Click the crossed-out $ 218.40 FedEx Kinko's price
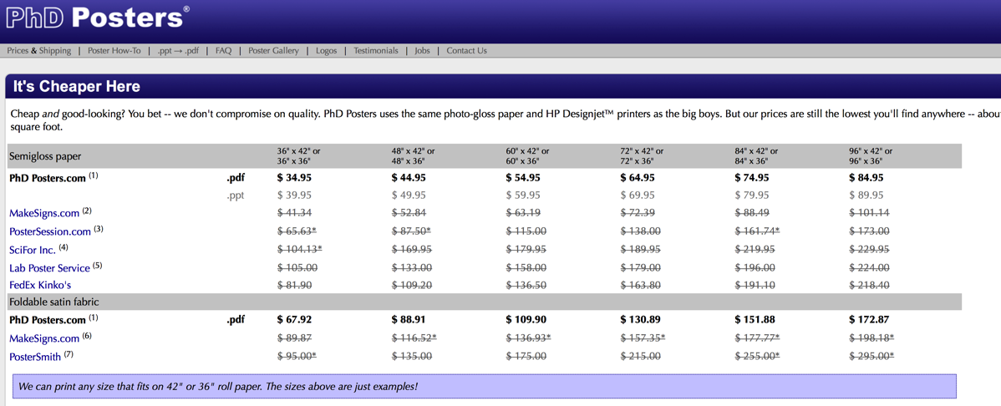 (869, 286)
